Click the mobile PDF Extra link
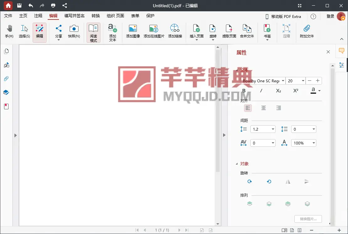The height and width of the screenshot is (234, 348). (x=283, y=16)
